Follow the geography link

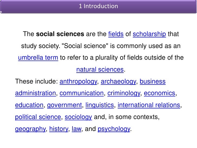(30, 129)
